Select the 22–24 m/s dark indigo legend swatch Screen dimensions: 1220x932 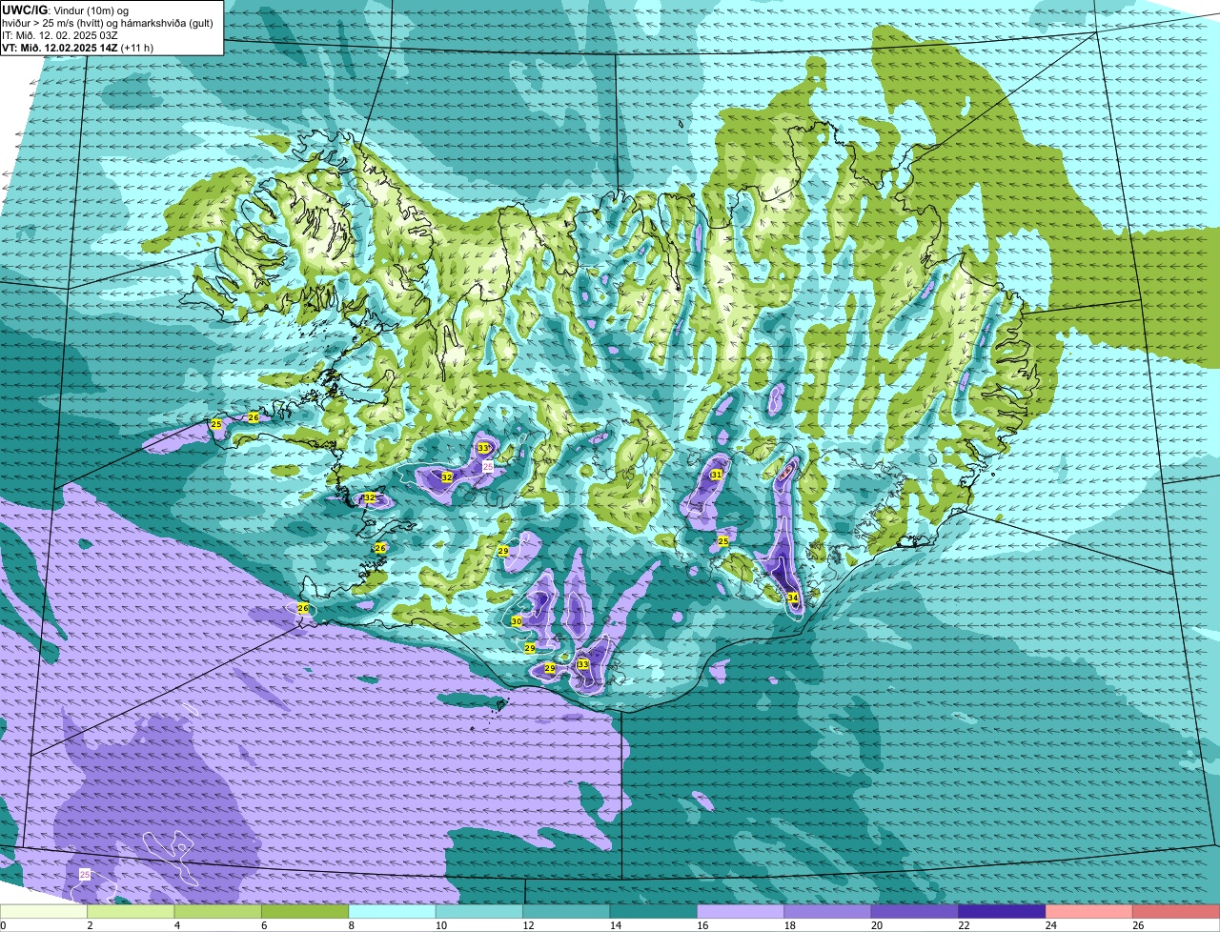1003,911
